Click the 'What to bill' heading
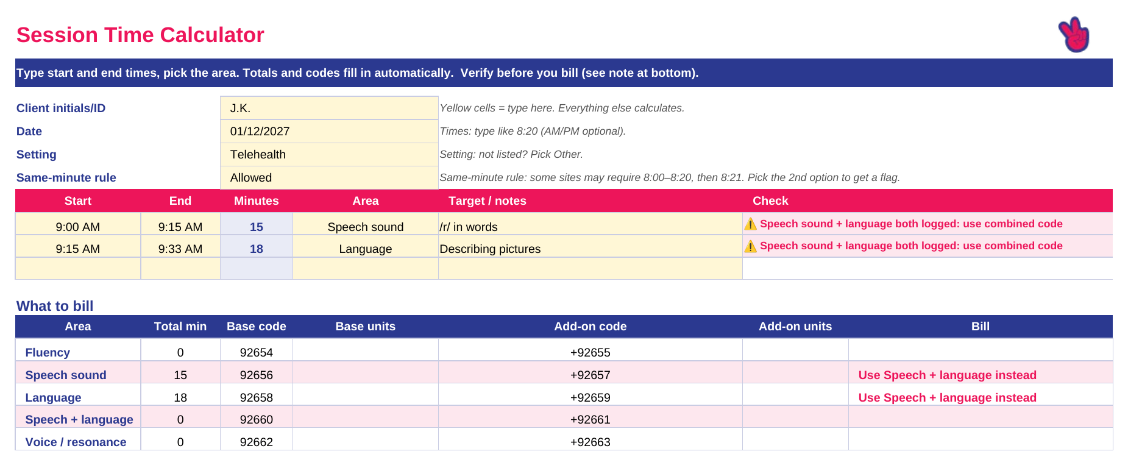Viewport: 1128px width, 465px height. 55,306
